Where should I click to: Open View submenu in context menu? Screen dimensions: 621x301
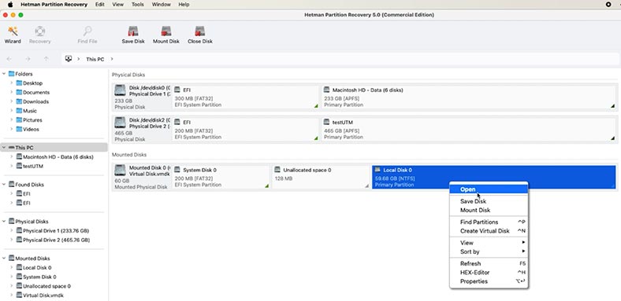click(489, 243)
